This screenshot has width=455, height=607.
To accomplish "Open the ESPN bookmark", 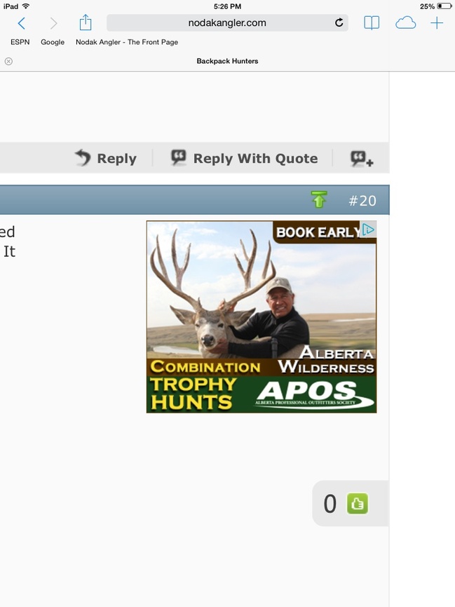I will (20, 42).
